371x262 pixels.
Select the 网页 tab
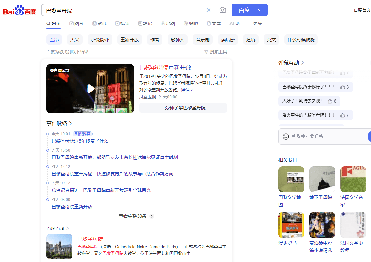click(54, 23)
